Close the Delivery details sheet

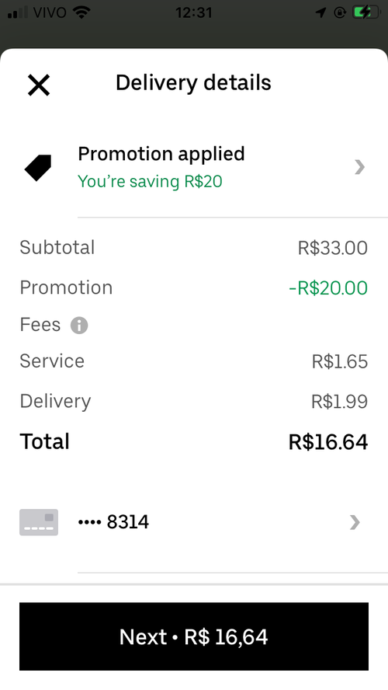tap(39, 85)
